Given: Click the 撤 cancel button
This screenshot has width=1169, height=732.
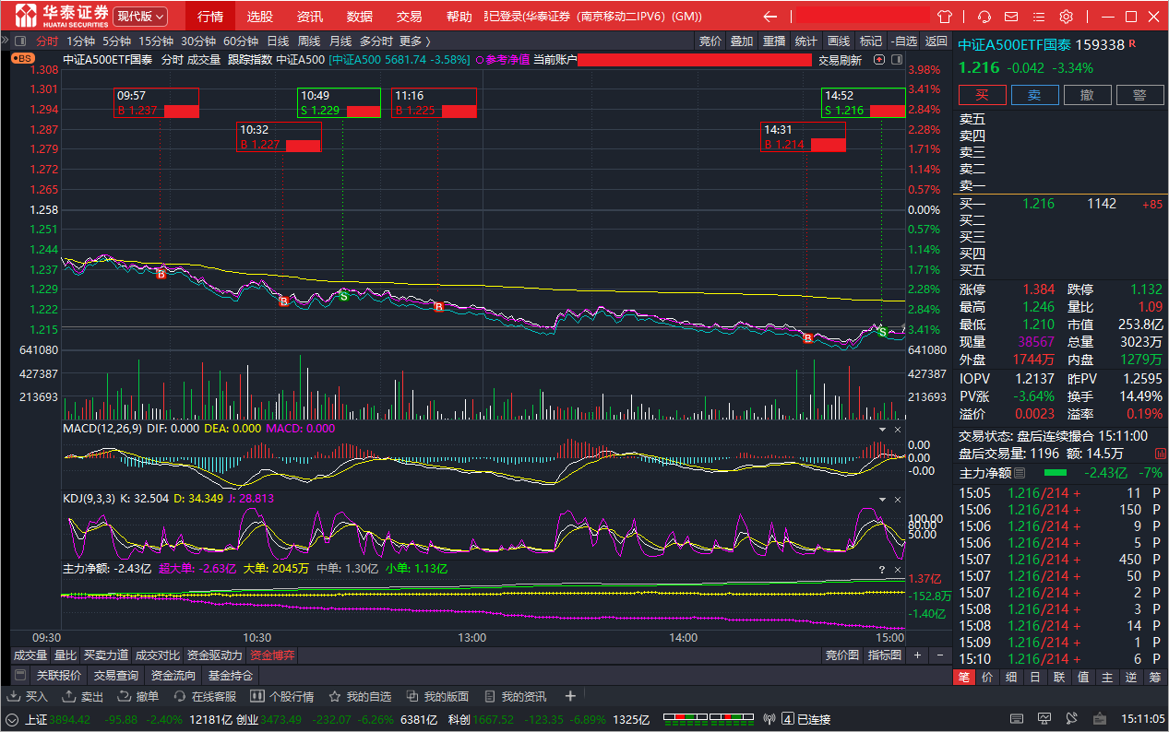Looking at the screenshot, I should coord(1088,95).
